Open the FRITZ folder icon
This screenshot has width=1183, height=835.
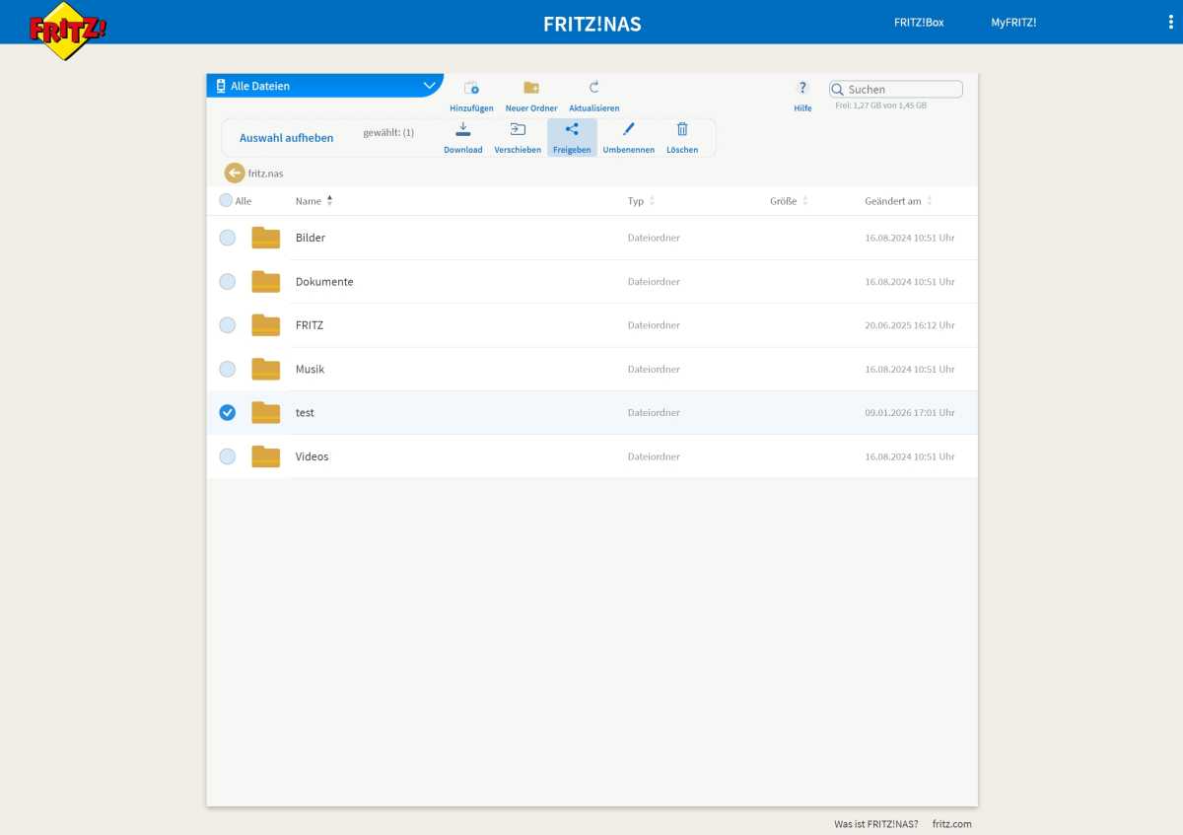265,324
